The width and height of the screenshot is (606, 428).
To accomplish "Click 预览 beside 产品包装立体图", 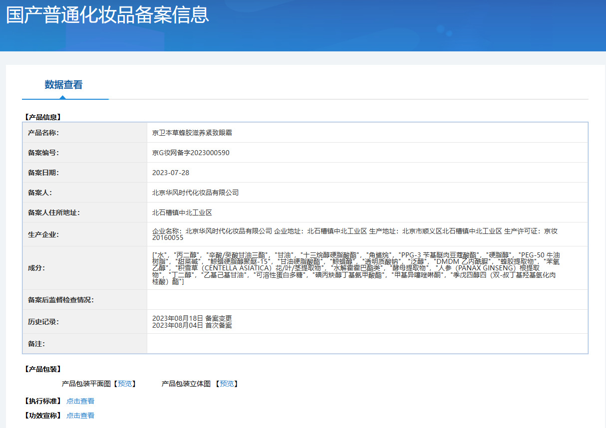I will (227, 384).
